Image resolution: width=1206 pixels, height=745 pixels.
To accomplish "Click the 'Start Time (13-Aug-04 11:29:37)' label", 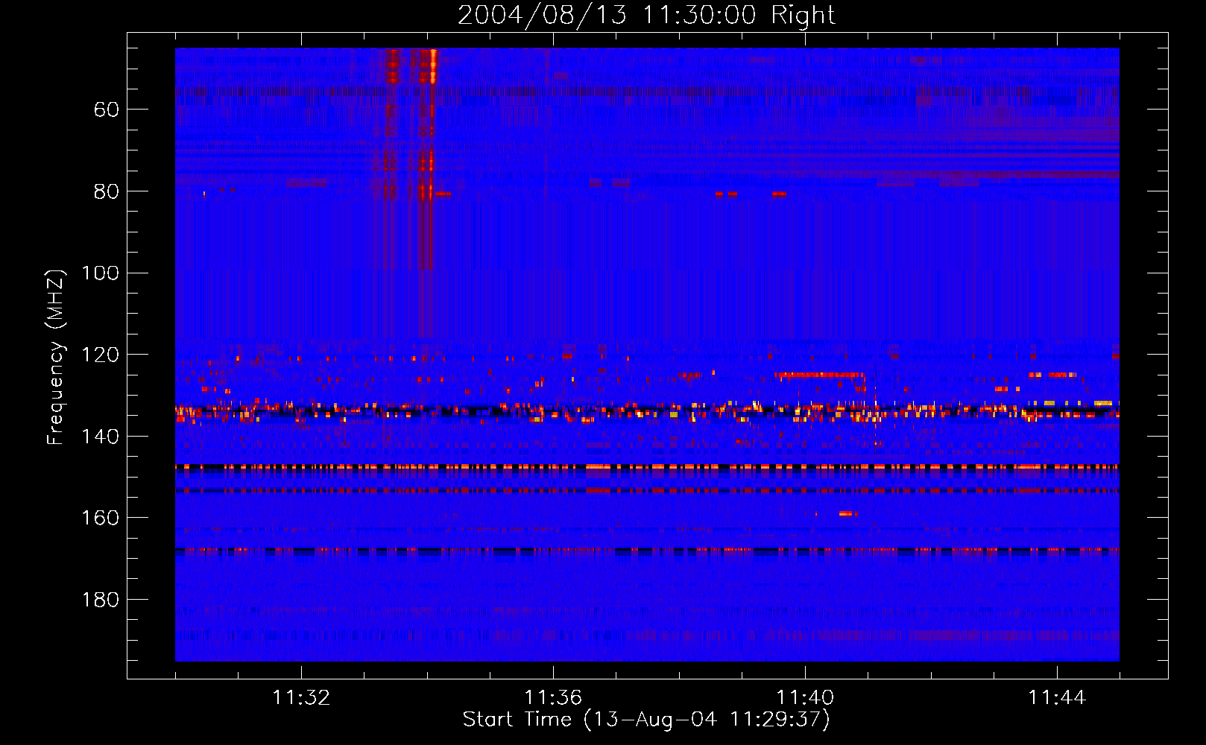I will [x=646, y=720].
